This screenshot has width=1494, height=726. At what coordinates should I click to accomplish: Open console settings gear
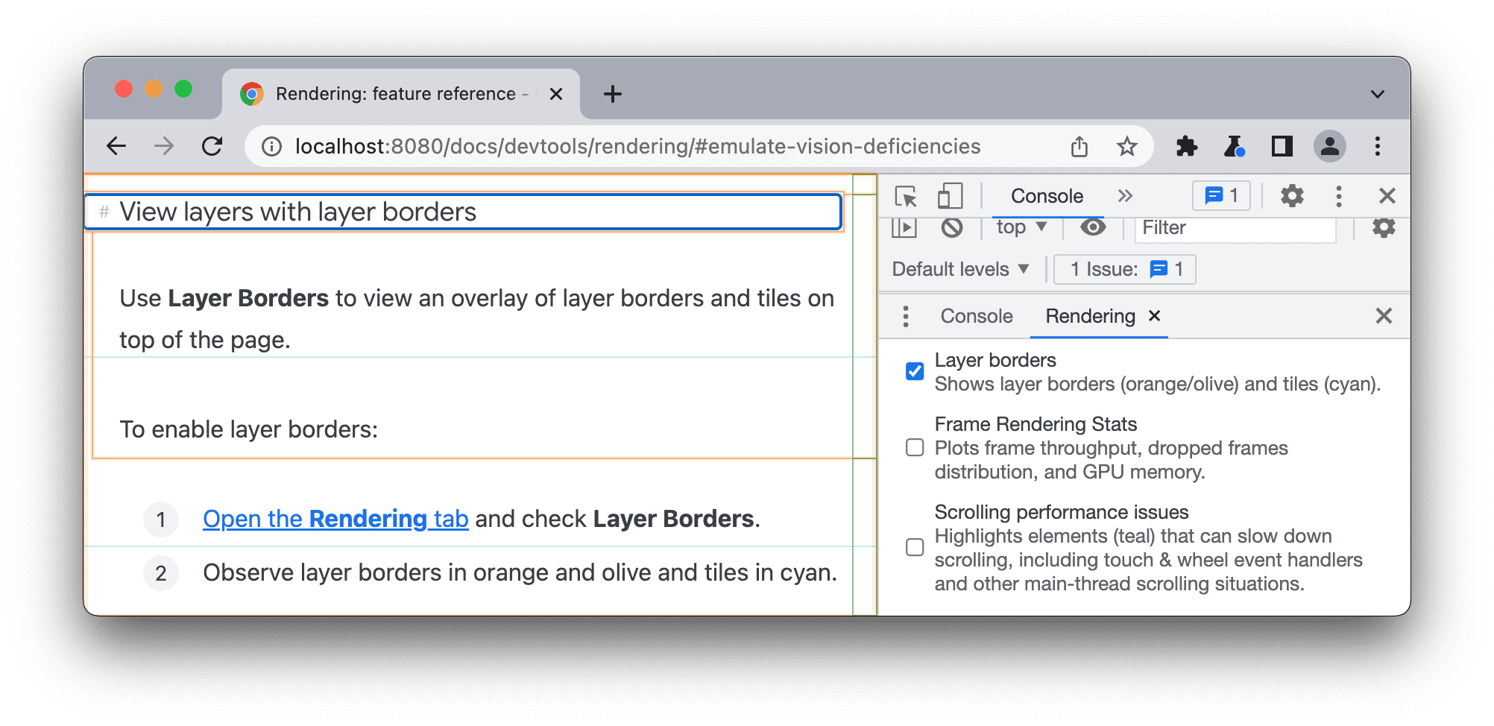pyautogui.click(x=1384, y=227)
